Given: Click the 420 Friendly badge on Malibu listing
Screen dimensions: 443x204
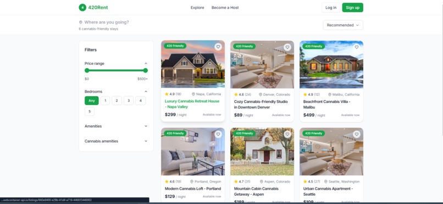Looking at the screenshot, I should pos(314,46).
